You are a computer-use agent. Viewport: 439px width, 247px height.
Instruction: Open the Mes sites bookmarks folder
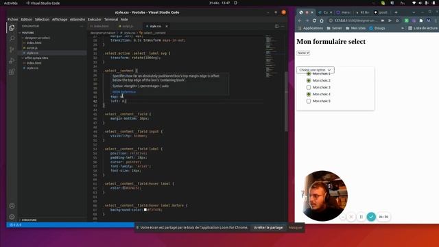pyautogui.click(x=355, y=28)
